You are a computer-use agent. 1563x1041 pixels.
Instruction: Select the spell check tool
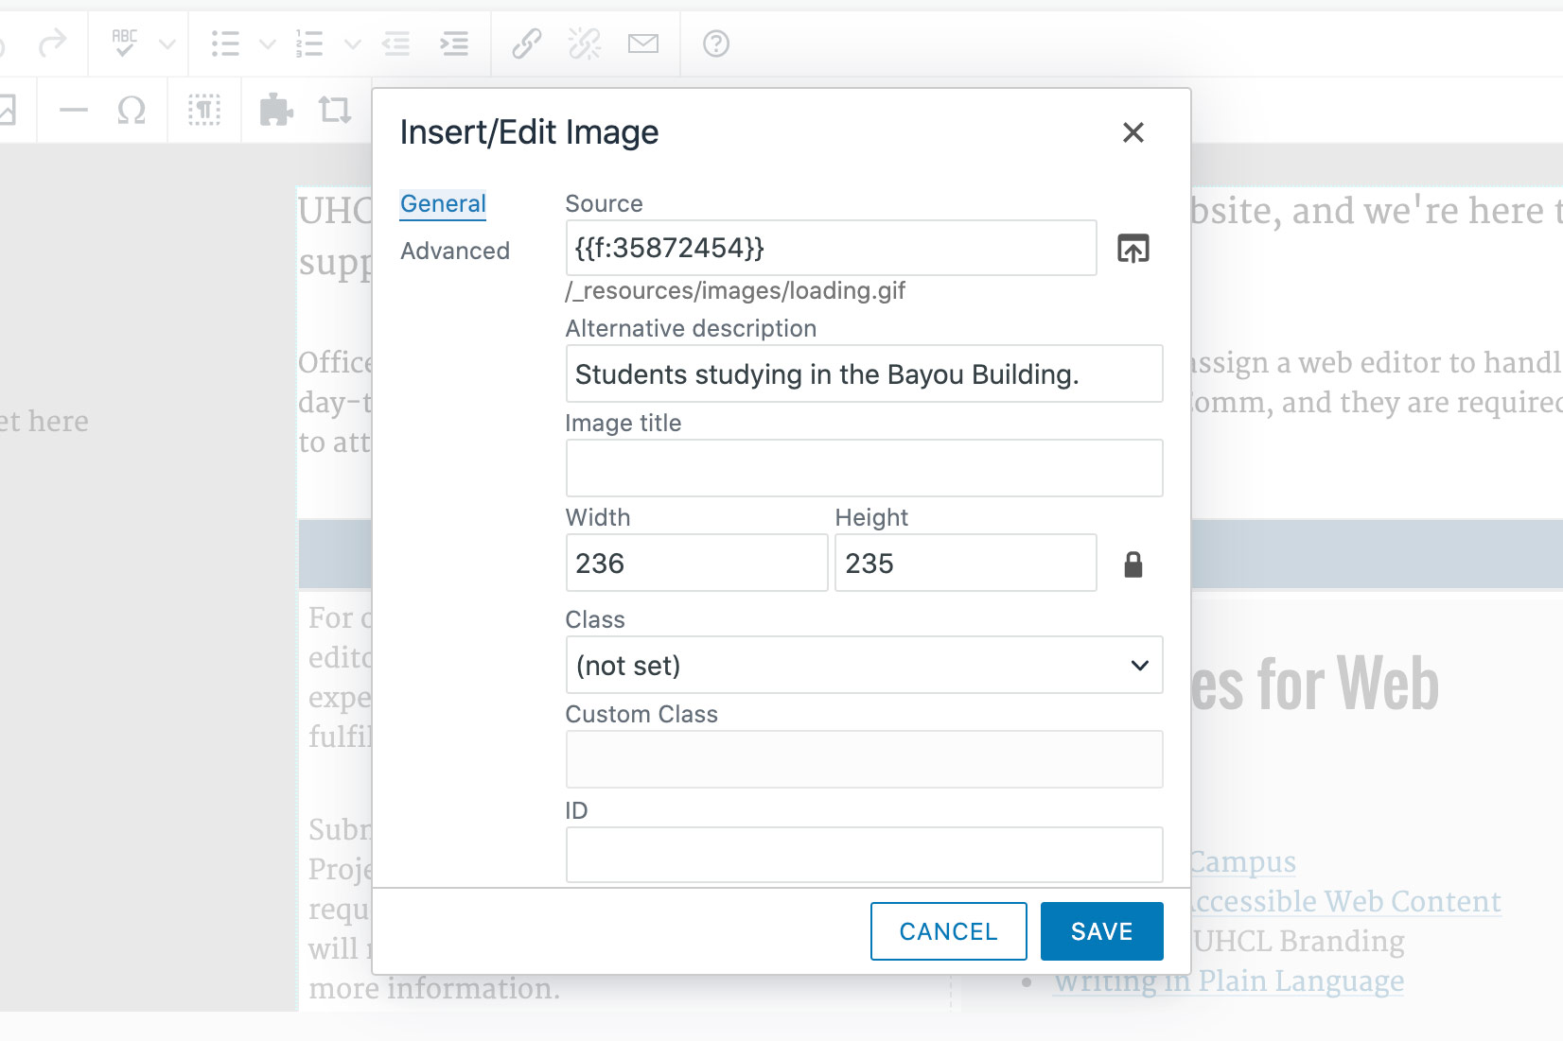124,43
